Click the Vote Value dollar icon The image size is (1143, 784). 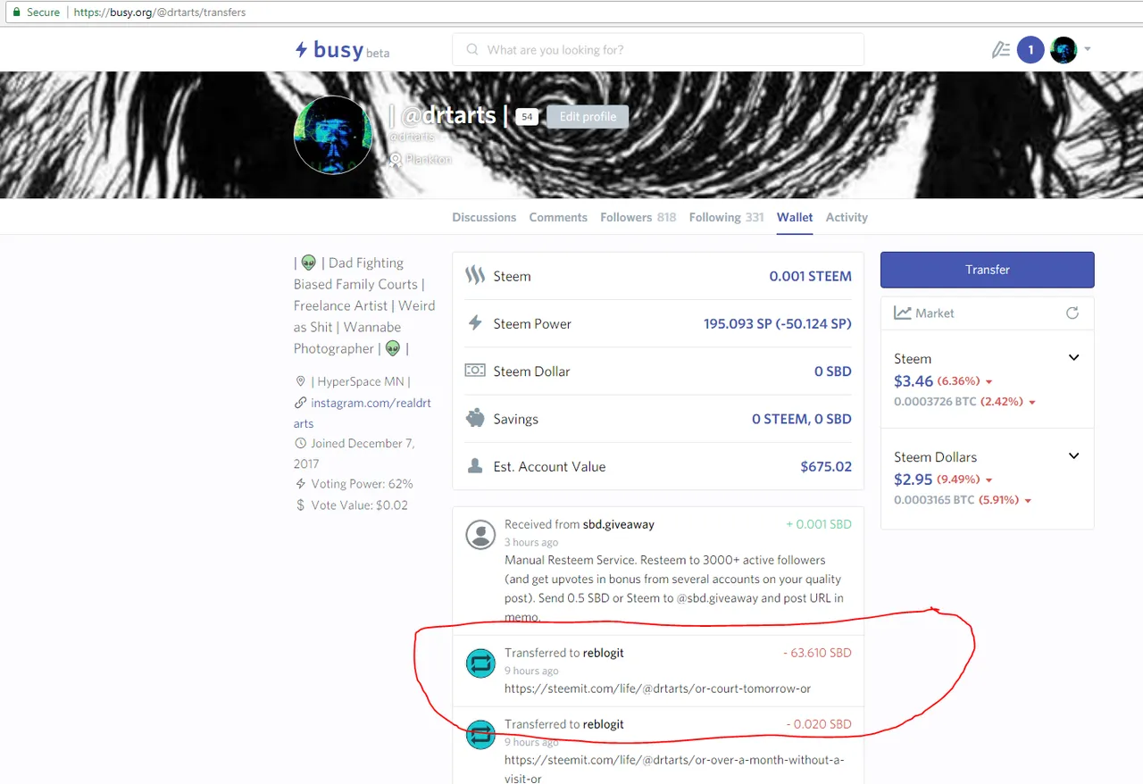[300, 505]
